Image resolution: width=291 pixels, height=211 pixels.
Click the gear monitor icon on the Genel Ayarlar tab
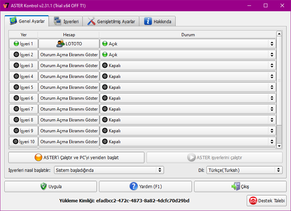pos(13,21)
